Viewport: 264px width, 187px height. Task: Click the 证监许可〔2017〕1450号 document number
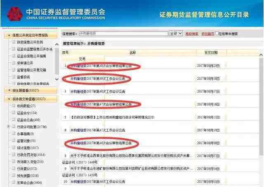(80, 175)
